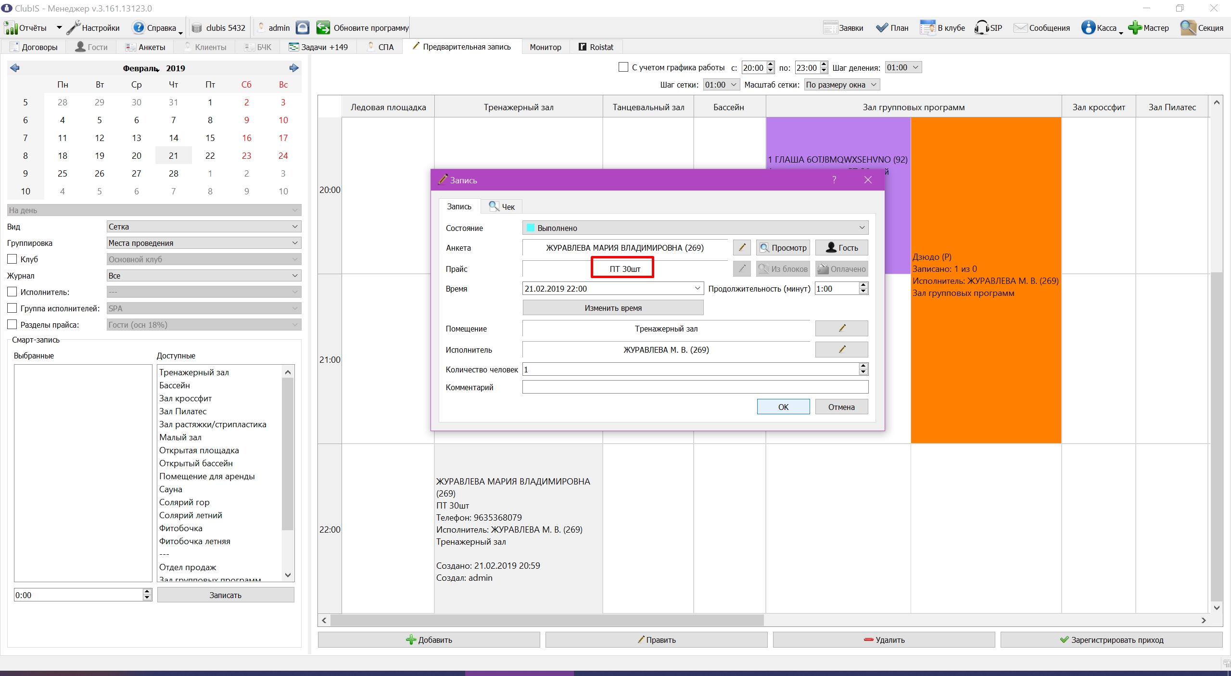Open the Состояние Выполнено dropdown

pos(695,228)
